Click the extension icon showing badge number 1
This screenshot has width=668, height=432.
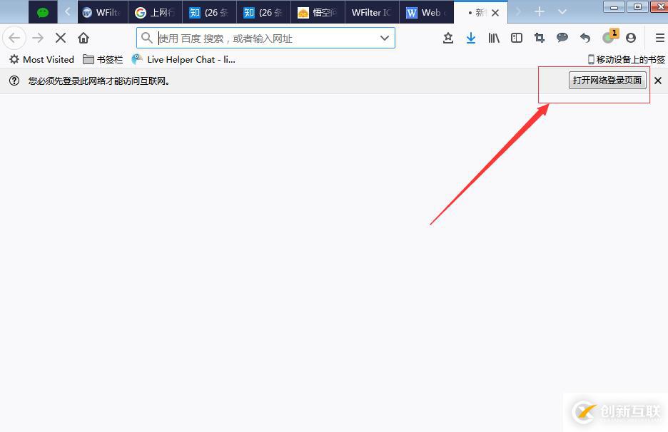tap(607, 38)
